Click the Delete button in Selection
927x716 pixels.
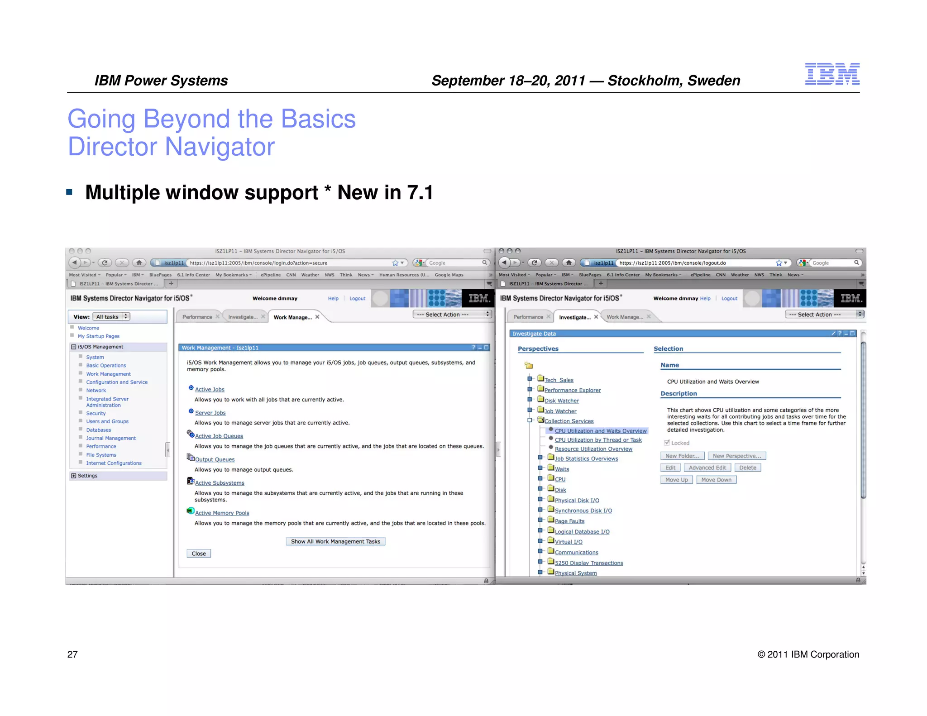[747, 468]
